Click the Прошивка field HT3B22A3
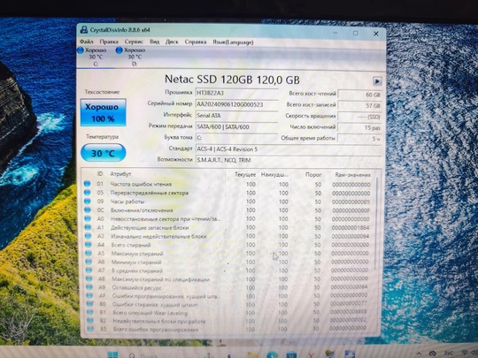Screen dimensions: 478x358 click(236, 93)
